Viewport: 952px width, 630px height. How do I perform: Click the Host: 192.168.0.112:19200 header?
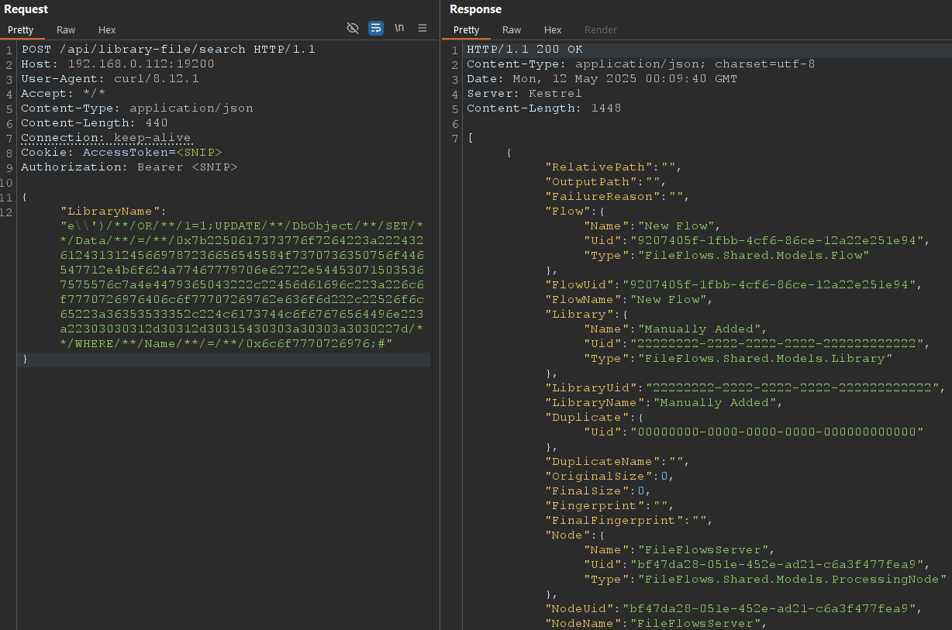(117, 64)
